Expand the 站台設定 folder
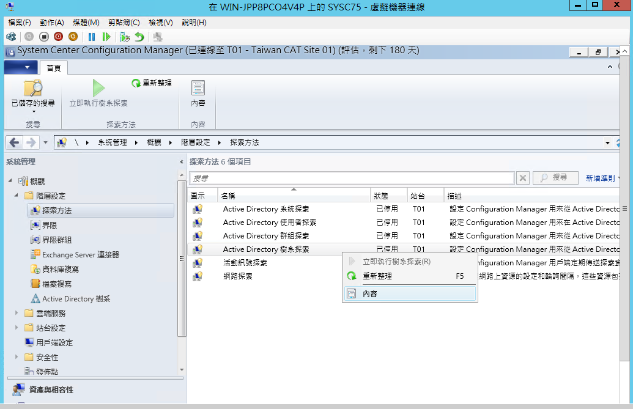The height and width of the screenshot is (409, 633). point(17,328)
